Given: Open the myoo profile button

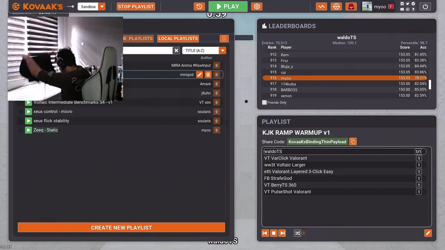Looking at the screenshot, I should (x=378, y=7).
